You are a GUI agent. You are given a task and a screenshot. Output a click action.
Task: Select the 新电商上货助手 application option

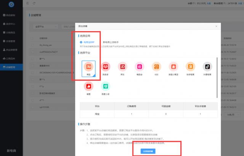coord(111,42)
